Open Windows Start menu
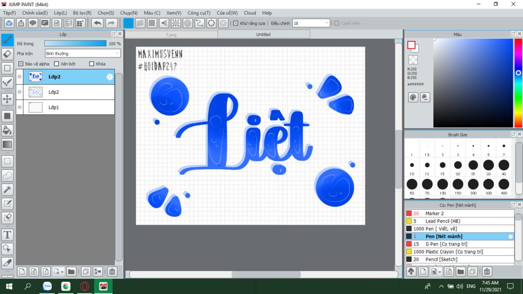Screen dimensions: 523x294 tap(9, 286)
